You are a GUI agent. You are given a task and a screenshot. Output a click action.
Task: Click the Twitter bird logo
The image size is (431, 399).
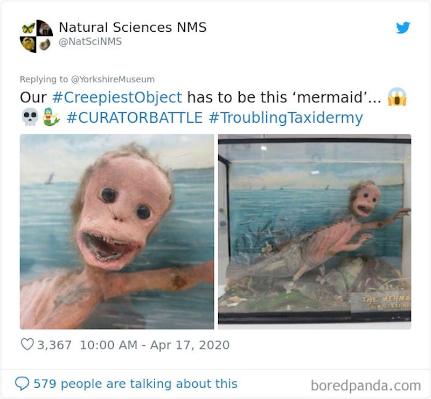coord(403,28)
